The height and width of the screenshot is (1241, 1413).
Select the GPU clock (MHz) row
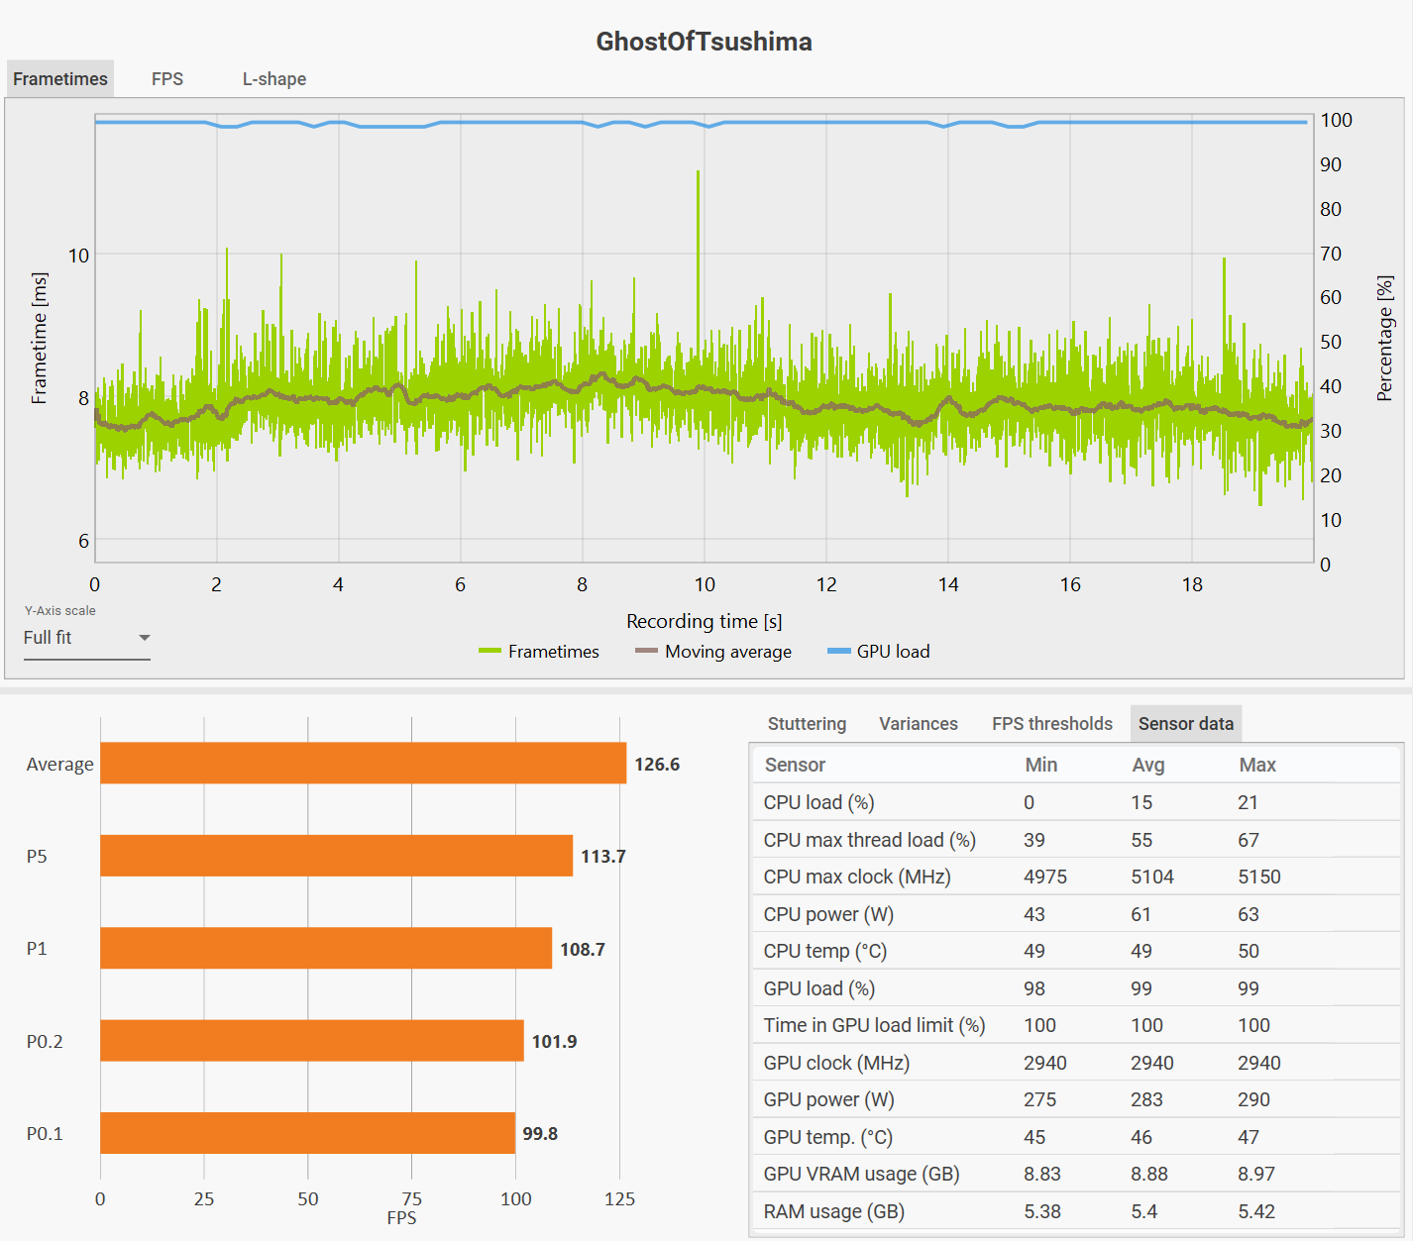[1077, 1063]
